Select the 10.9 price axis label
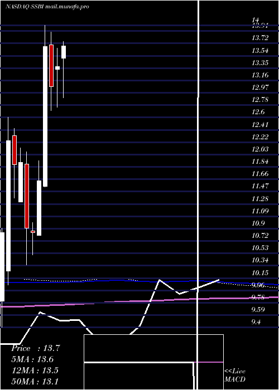Screen dimensions: 279x390 258,223
